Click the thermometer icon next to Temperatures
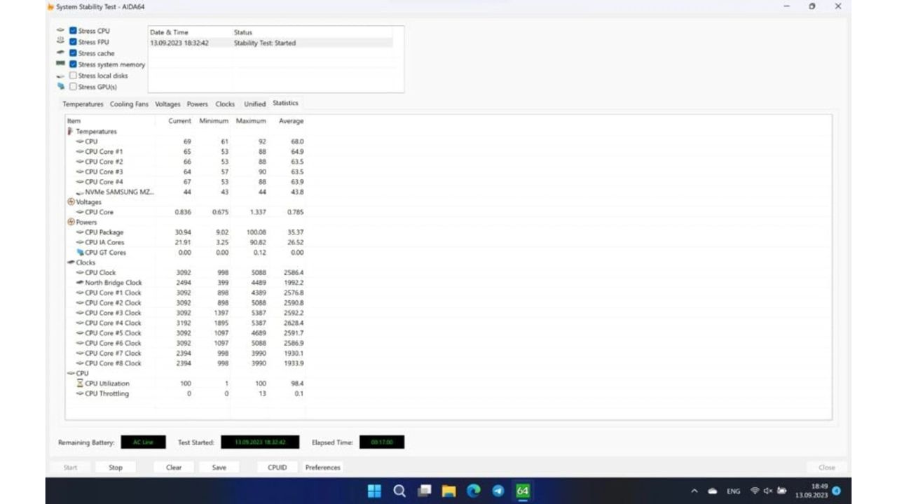The height and width of the screenshot is (504, 897). (x=69, y=131)
